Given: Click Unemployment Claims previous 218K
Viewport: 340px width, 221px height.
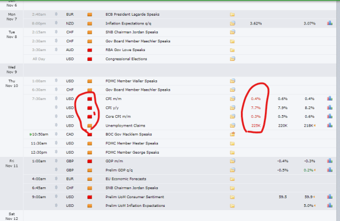Looking at the screenshot, I should click(308, 125).
